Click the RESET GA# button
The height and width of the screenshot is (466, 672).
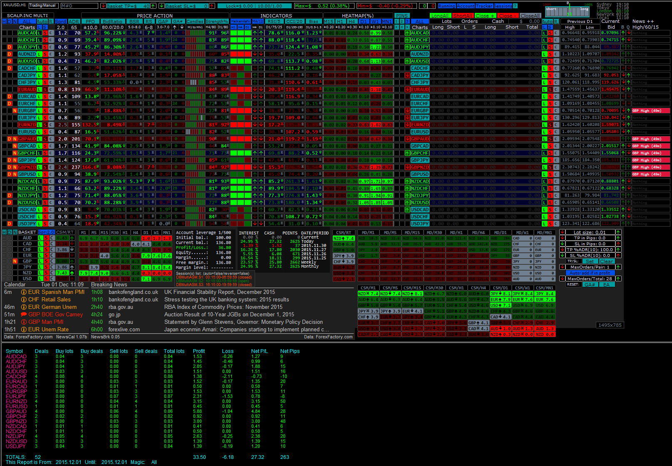pos(590,285)
